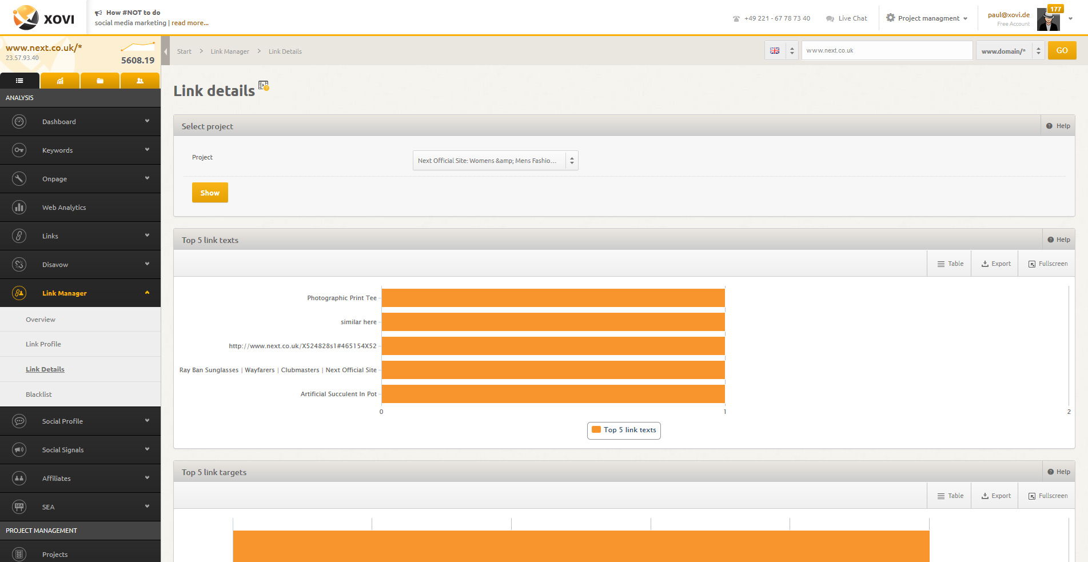Image resolution: width=1088 pixels, height=562 pixels.
Task: Click the Dashboard gauge icon
Action: coord(19,122)
